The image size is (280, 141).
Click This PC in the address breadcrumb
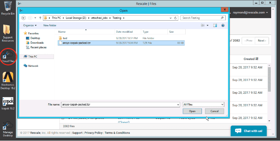point(56,18)
